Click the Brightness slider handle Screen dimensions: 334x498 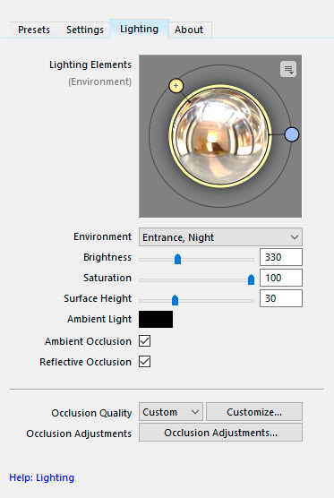(178, 259)
